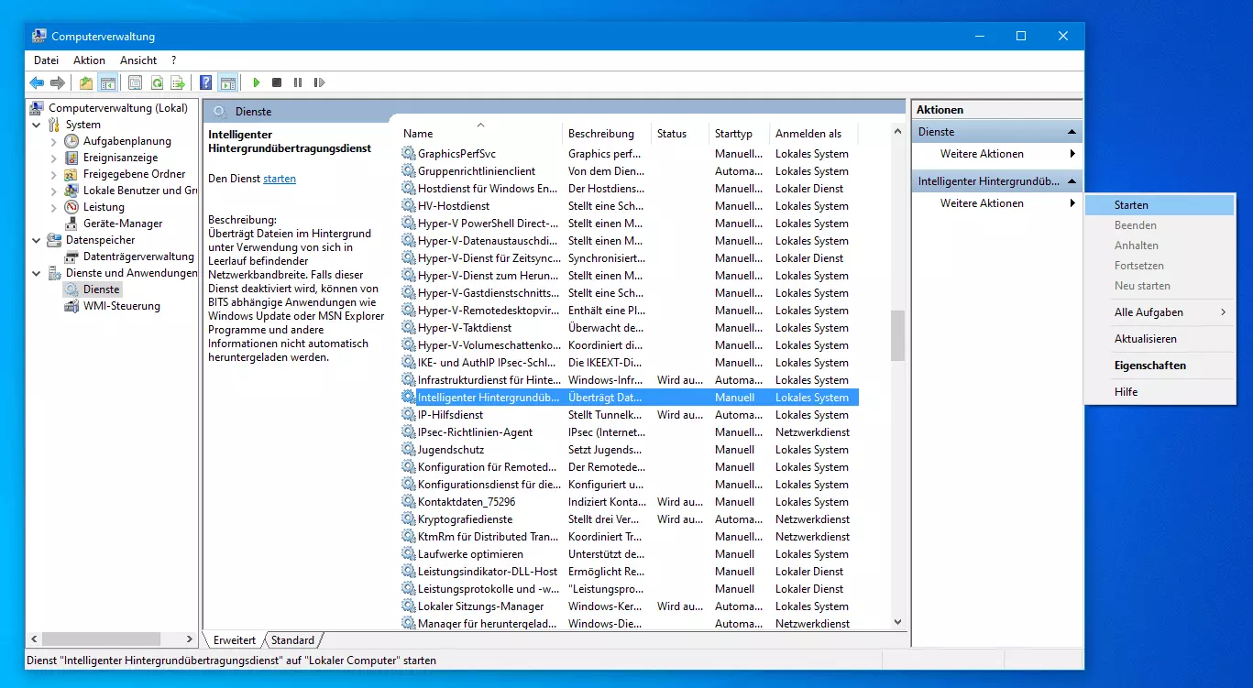The height and width of the screenshot is (688, 1253).
Task: Sort by the Starttyp column header
Action: [739, 134]
